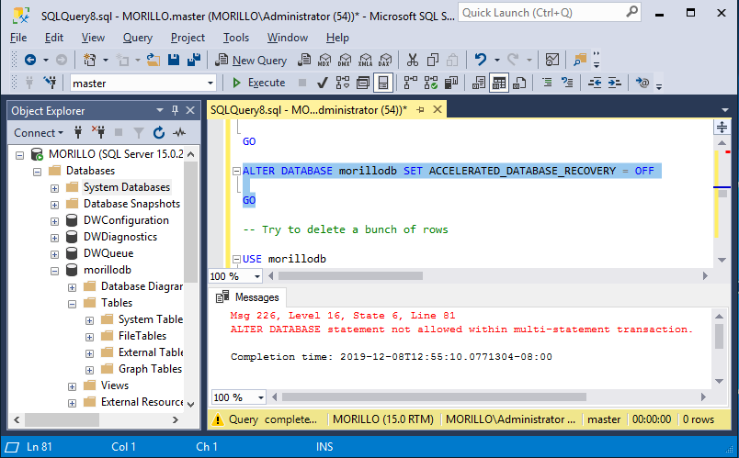Open the Window menu
Screen dimensions: 739x458
point(288,38)
